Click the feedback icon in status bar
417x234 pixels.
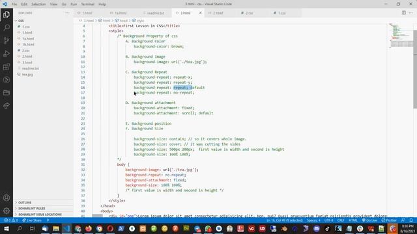tap(403, 220)
